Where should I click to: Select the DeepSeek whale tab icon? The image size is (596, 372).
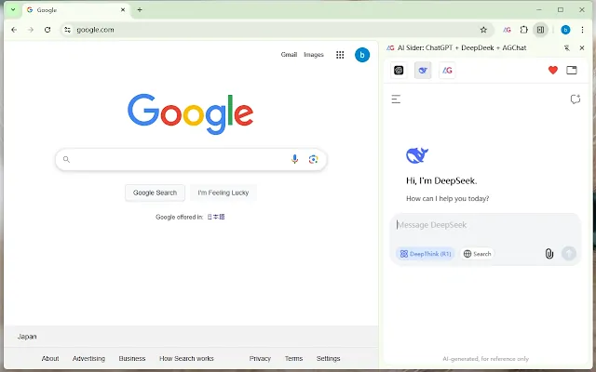[423, 71]
